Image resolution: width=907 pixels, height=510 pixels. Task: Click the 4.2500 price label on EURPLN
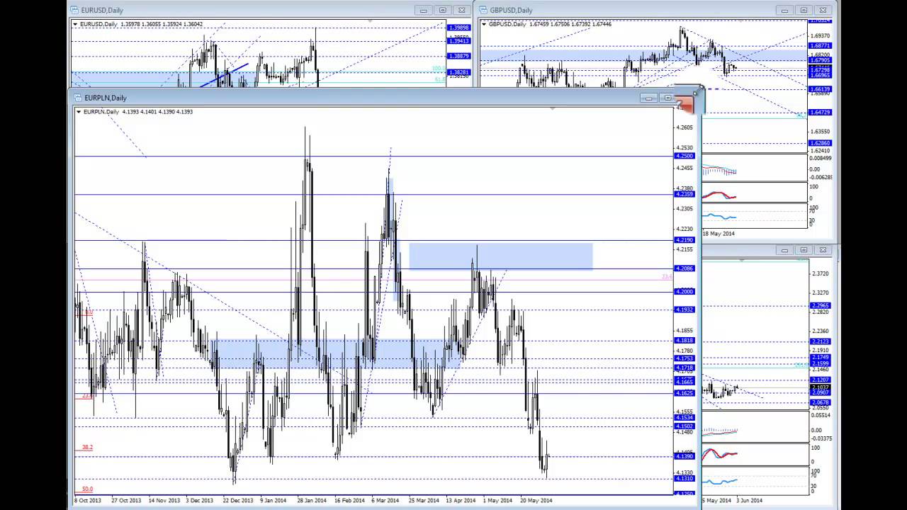(685, 156)
